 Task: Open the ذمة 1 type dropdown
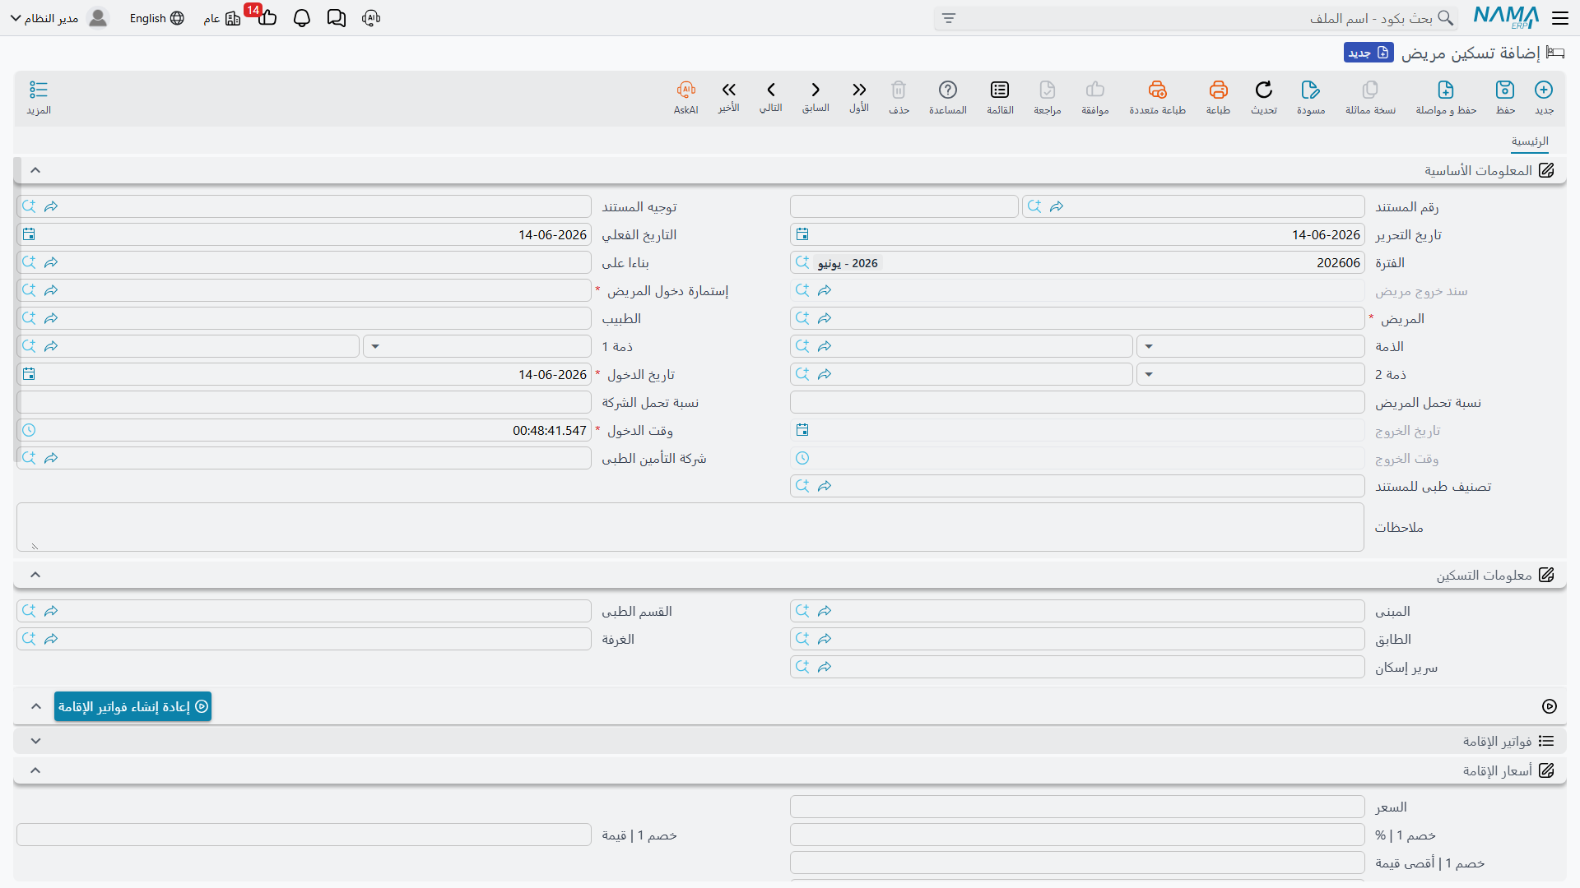[375, 346]
